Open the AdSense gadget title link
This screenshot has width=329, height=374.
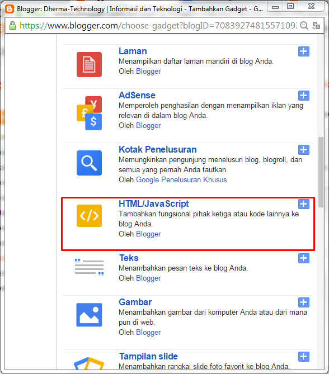coord(137,95)
